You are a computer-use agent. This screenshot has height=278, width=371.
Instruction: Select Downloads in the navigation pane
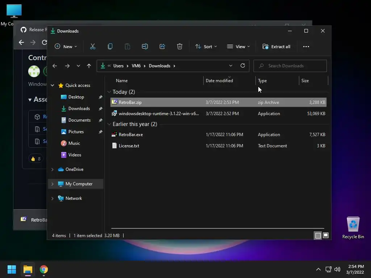pos(79,109)
